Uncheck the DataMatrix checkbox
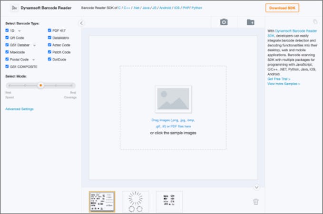323x214 pixels. click(49, 38)
